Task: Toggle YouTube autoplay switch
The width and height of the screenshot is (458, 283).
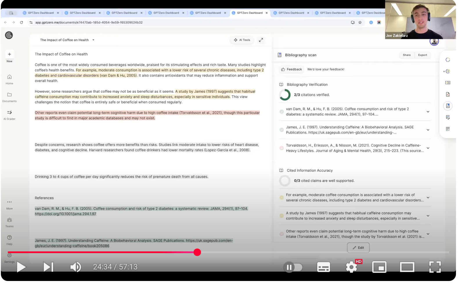Action: pyautogui.click(x=293, y=267)
